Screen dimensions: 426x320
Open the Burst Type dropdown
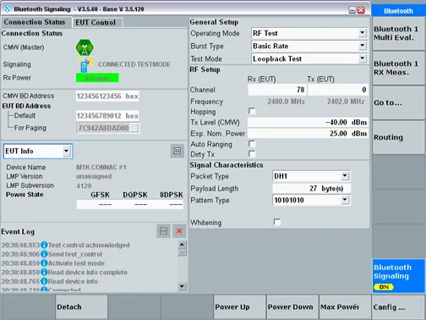click(363, 46)
